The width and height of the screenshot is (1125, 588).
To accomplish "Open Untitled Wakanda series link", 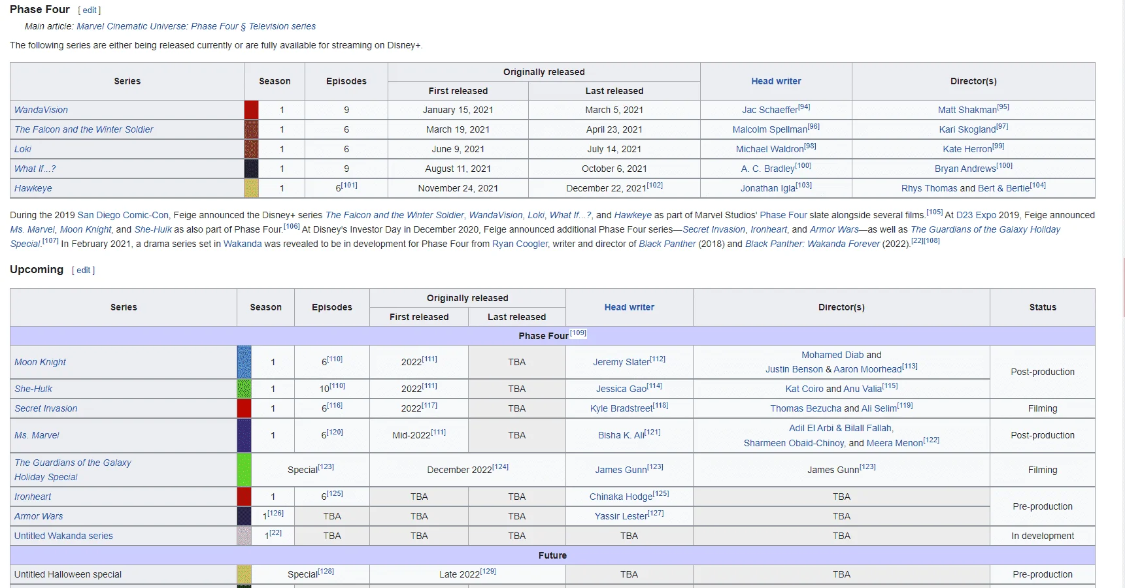I will (63, 536).
